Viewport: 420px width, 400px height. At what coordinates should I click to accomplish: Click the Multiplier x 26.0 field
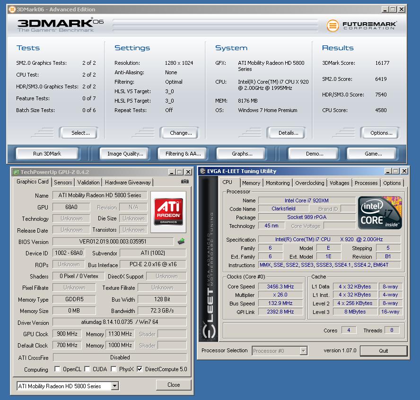pos(280,295)
